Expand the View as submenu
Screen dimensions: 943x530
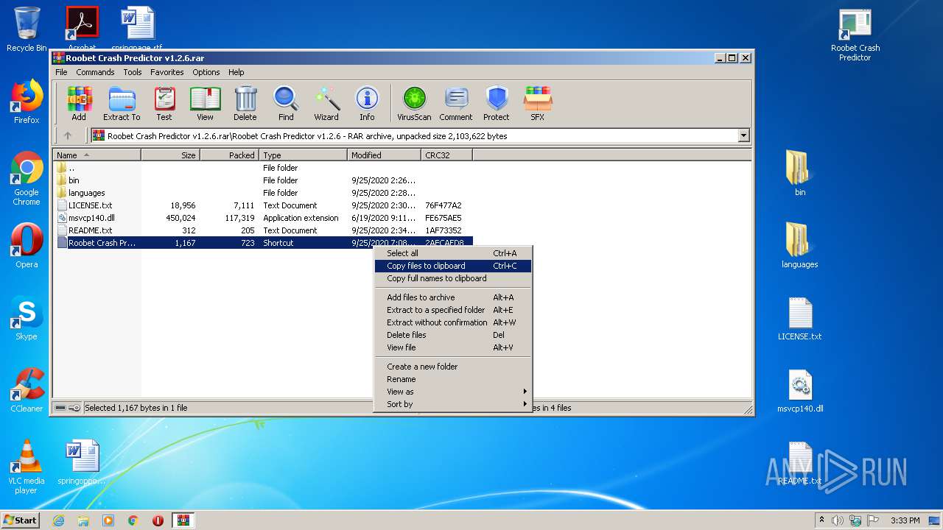(x=452, y=392)
